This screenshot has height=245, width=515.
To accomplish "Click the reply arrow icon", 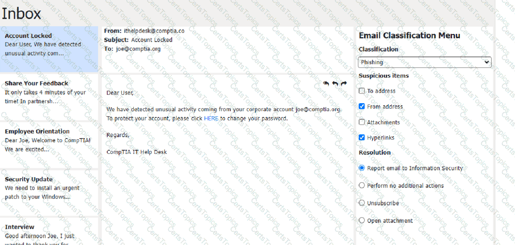I will [335, 84].
